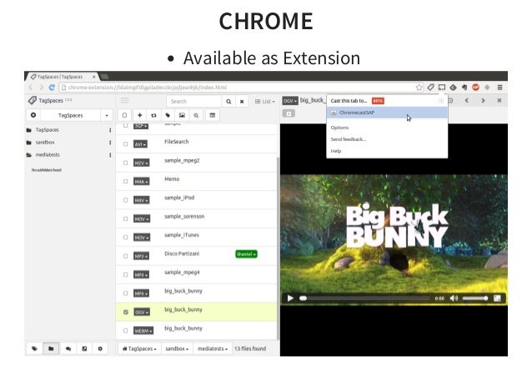532x388 pixels.
Task: Open the MP3 extension tag dropdown
Action: click(141, 256)
